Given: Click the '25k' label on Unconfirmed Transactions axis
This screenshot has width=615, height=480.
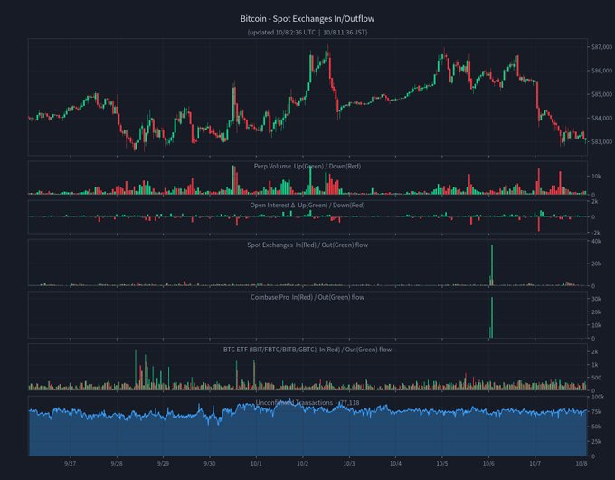Looking at the screenshot, I should point(596,441).
